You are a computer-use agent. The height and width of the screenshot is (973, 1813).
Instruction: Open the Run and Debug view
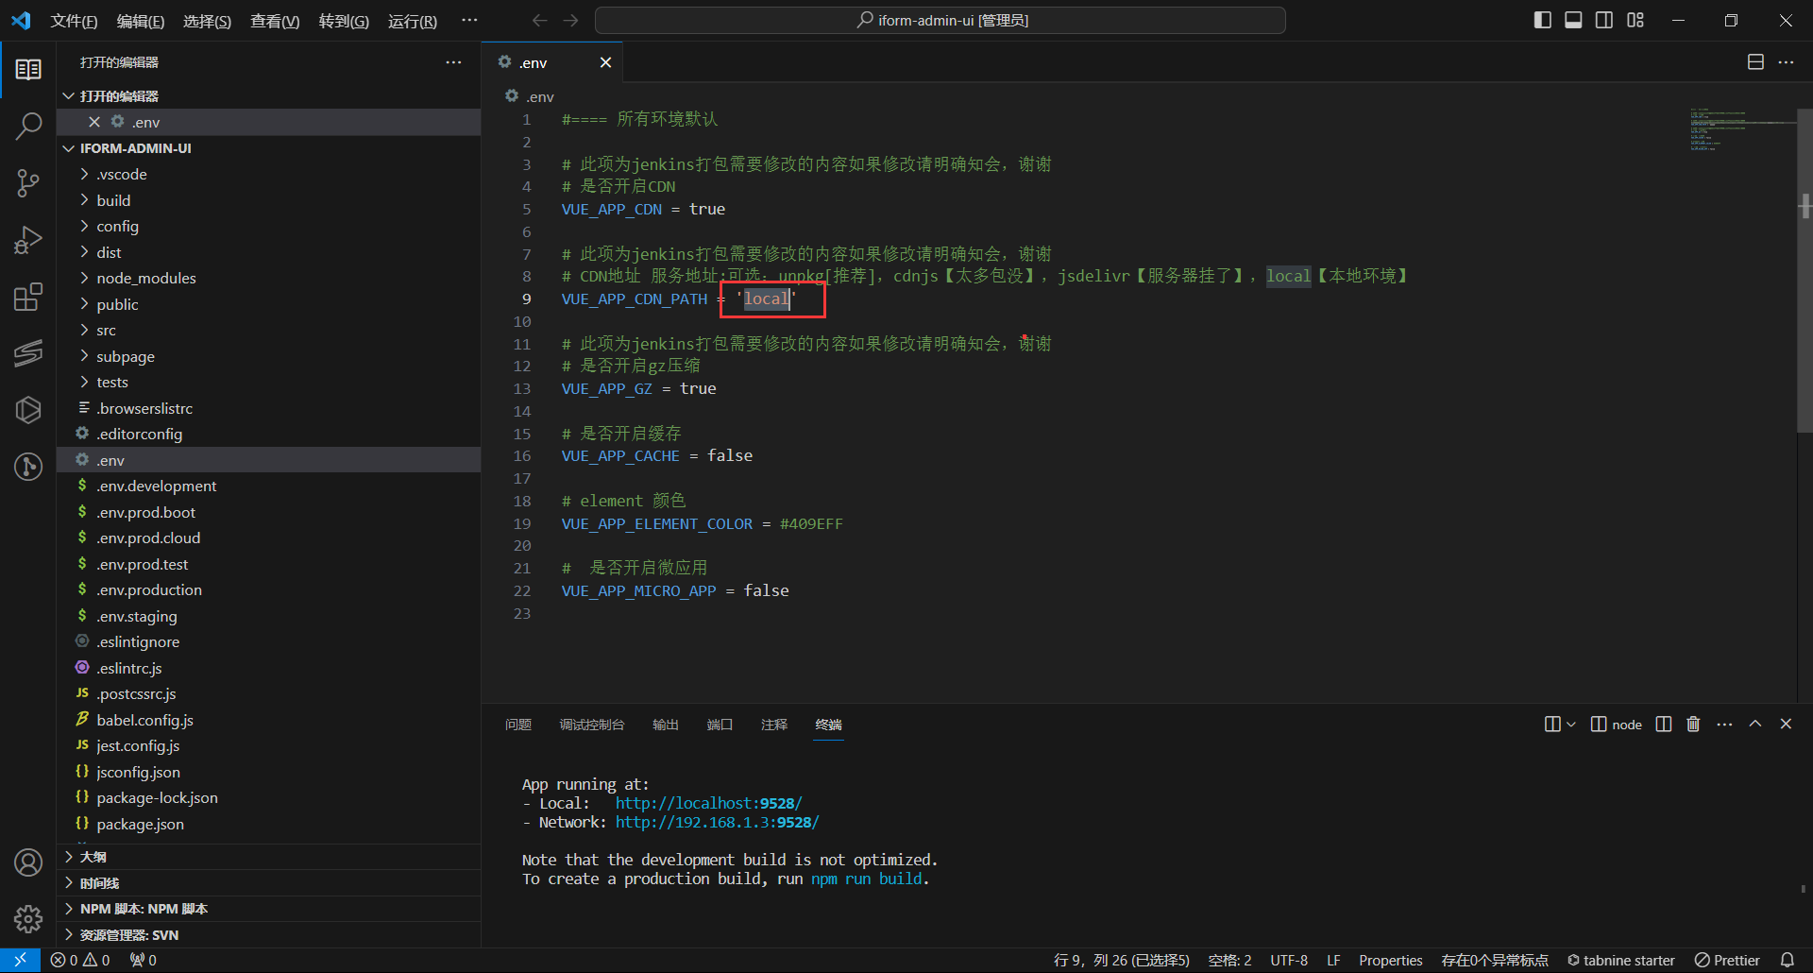coord(28,240)
